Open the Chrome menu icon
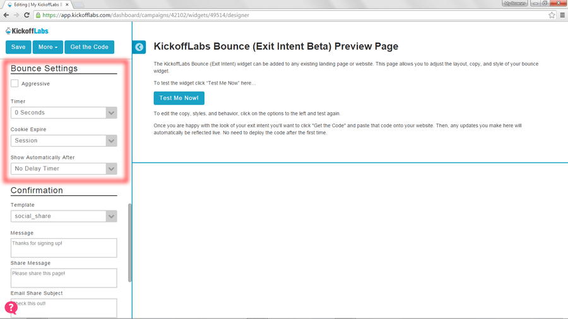This screenshot has height=319, width=568. [x=562, y=15]
